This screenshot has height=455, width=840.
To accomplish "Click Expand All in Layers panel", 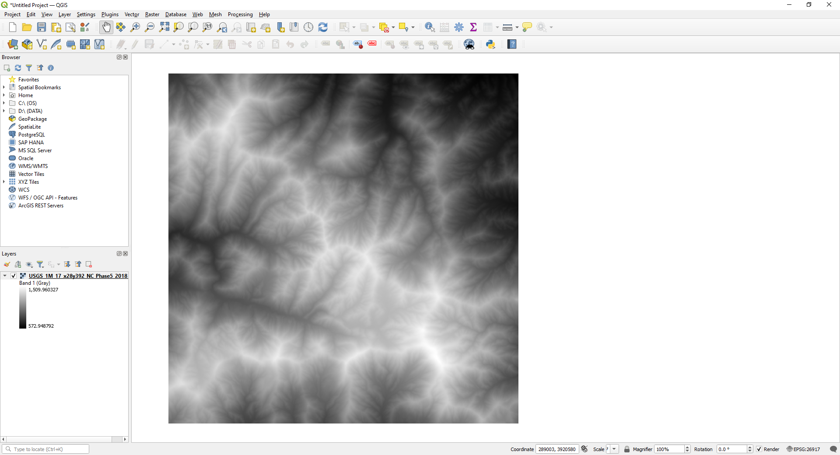I will pyautogui.click(x=67, y=264).
